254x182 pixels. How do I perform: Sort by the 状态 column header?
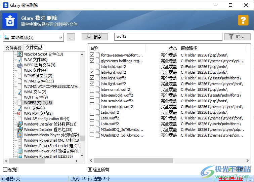(x=162, y=48)
